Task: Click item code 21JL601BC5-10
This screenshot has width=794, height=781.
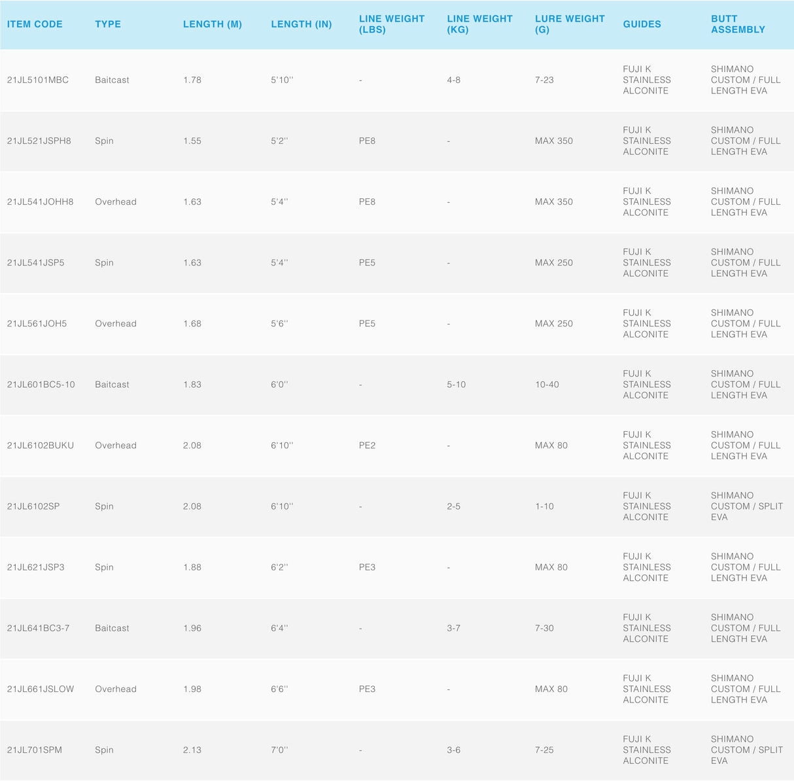Action: (41, 385)
